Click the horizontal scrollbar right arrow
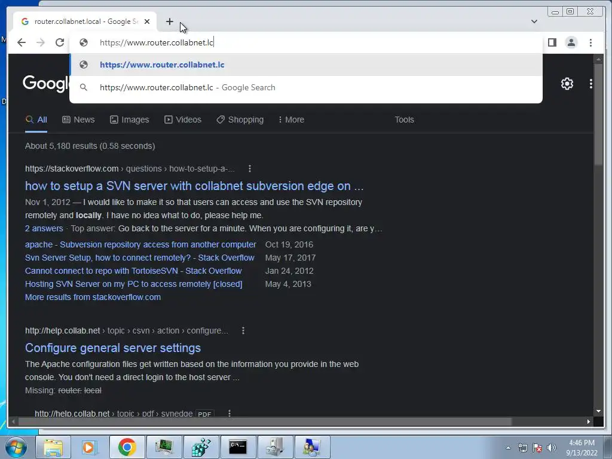Viewport: 612px width, 459px height. point(589,421)
